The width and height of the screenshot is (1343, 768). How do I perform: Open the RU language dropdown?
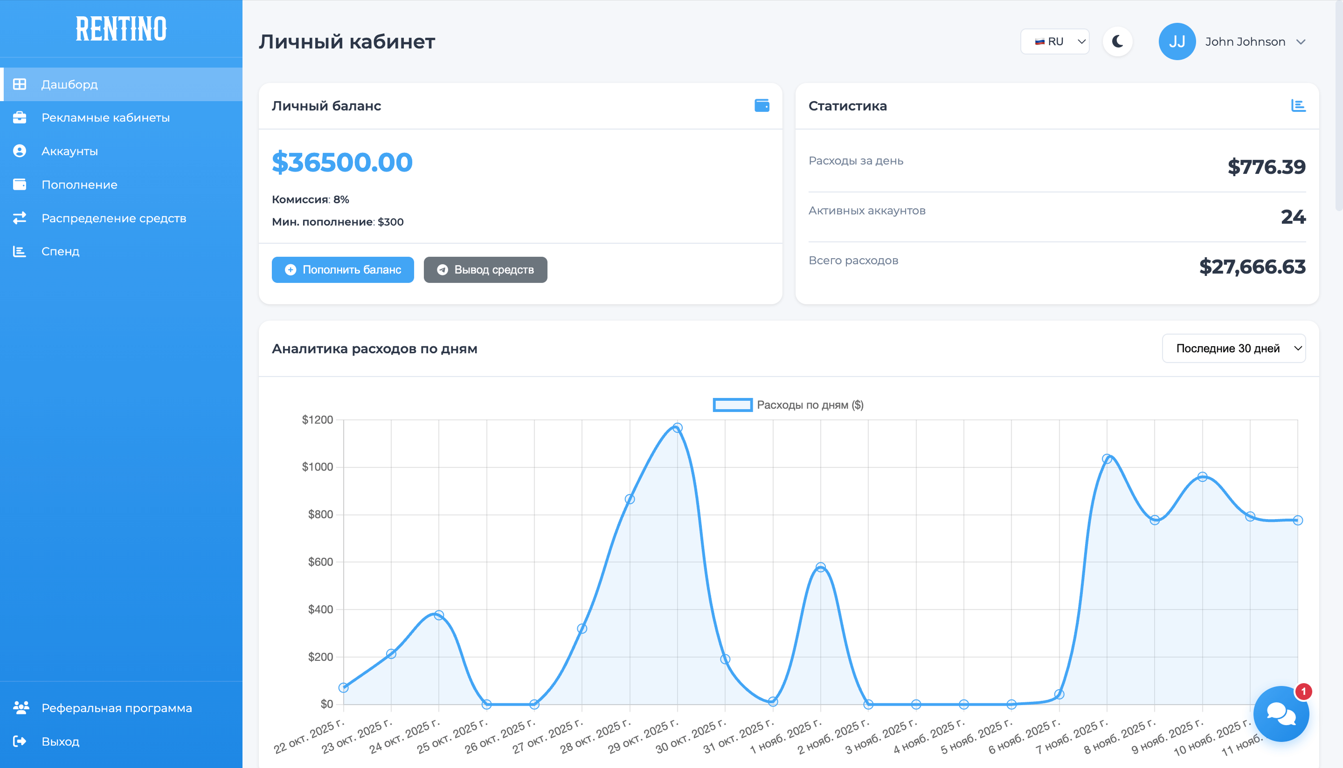[x=1054, y=41]
